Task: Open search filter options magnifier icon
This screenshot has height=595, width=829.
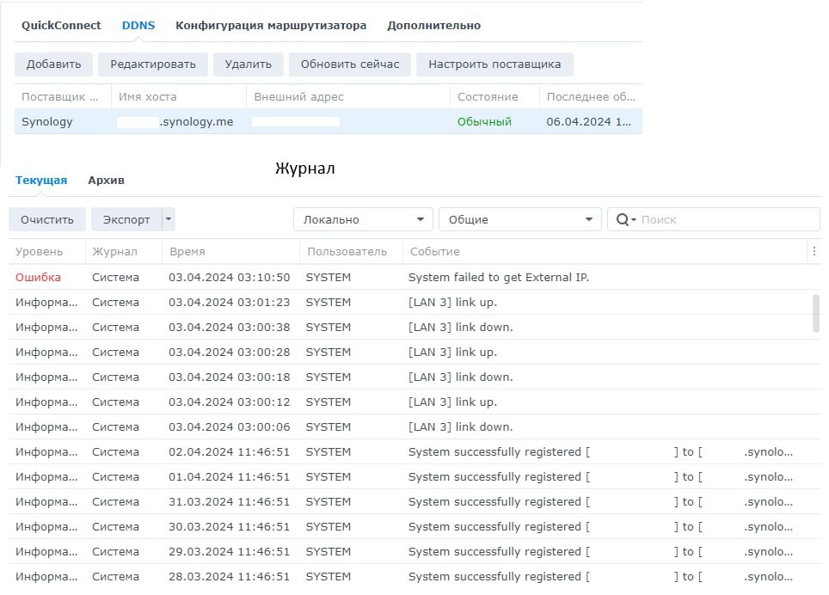Action: (625, 219)
